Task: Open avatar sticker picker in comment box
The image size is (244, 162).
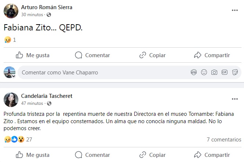Action: (194, 73)
